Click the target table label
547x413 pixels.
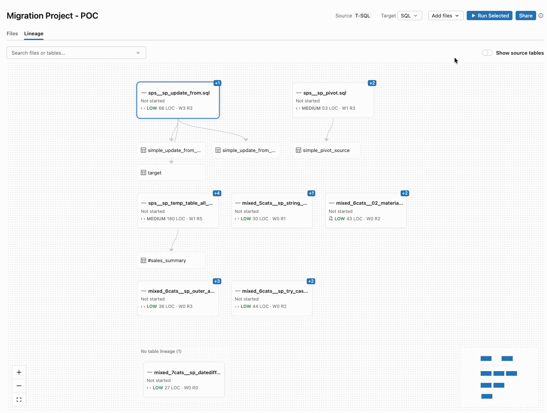click(x=154, y=173)
